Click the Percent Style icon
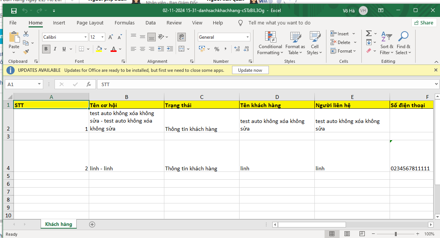 click(x=217, y=49)
